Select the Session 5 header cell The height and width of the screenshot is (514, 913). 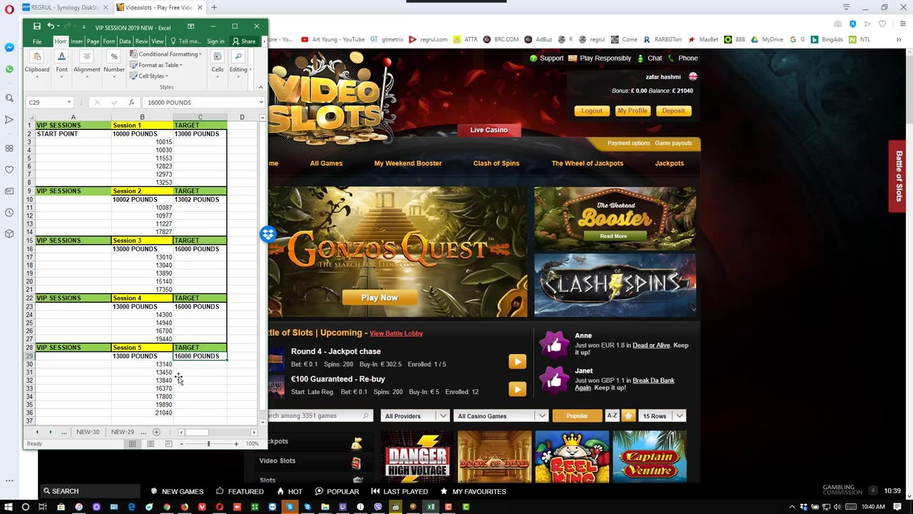click(x=142, y=348)
